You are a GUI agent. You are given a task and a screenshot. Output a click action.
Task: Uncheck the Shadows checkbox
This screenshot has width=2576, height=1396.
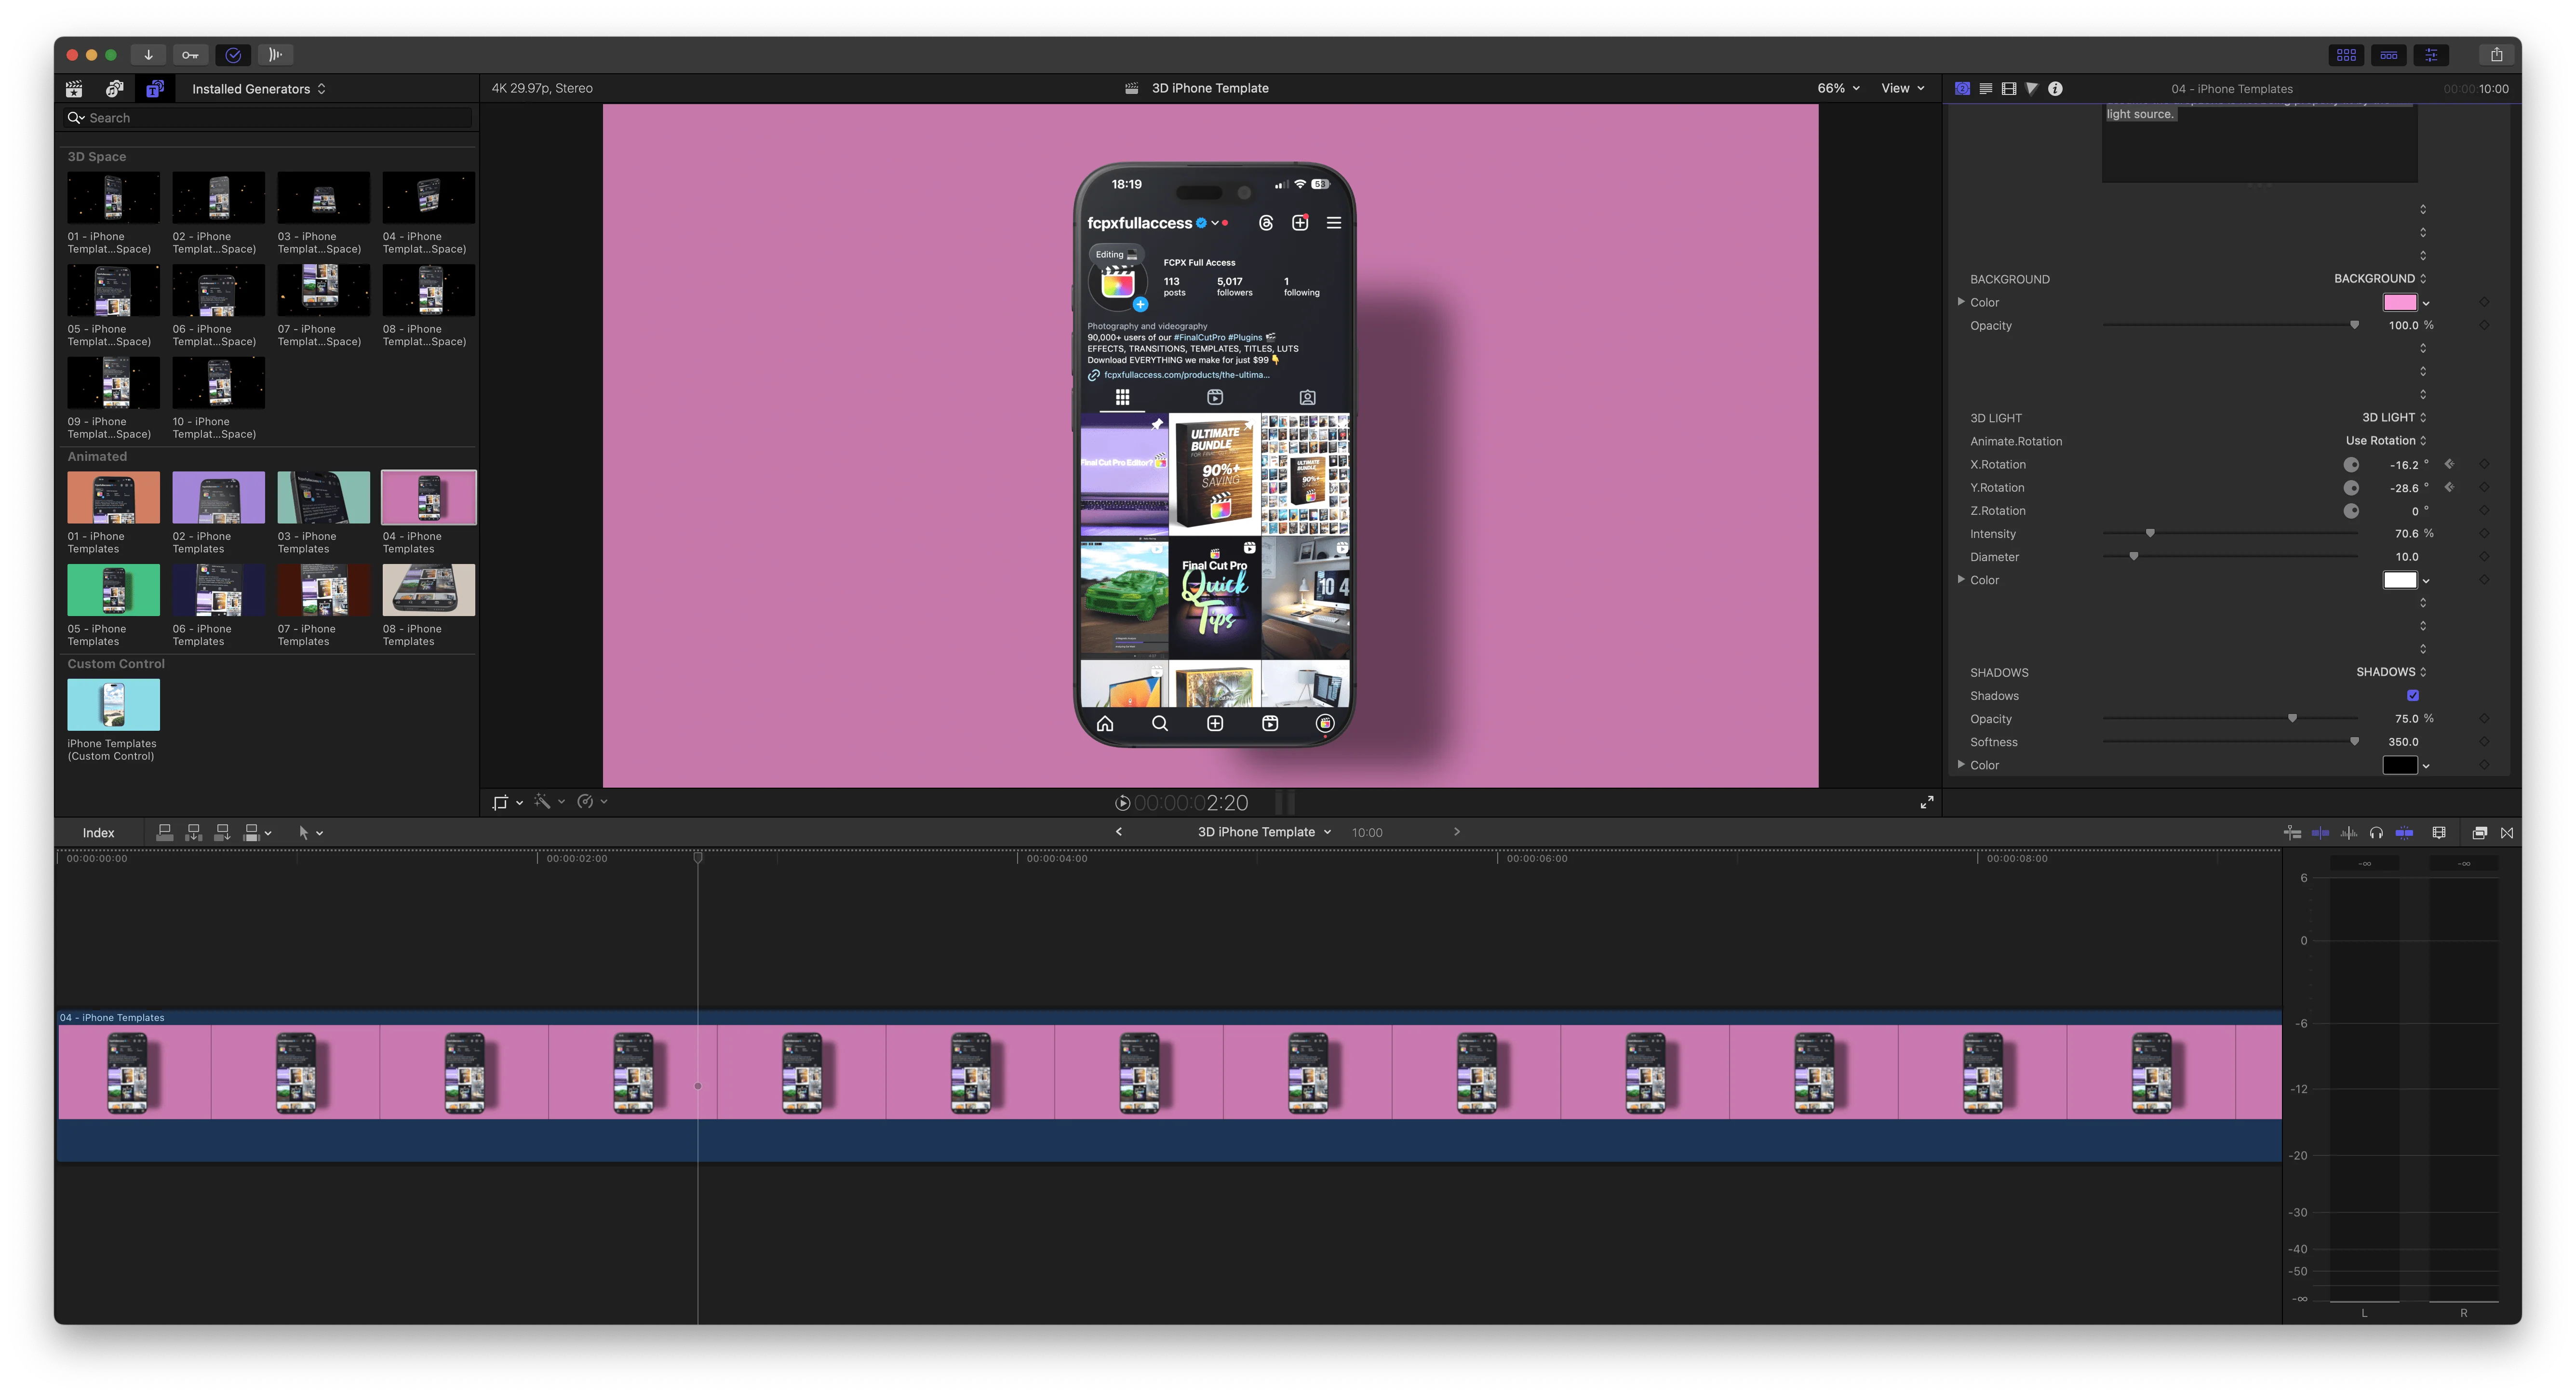pyautogui.click(x=2413, y=696)
